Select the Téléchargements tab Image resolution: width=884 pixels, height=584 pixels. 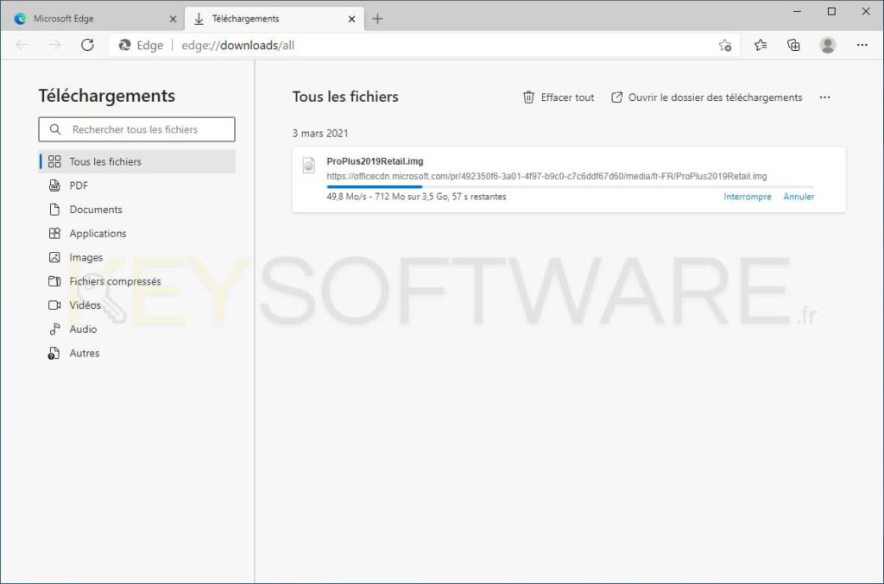click(274, 19)
